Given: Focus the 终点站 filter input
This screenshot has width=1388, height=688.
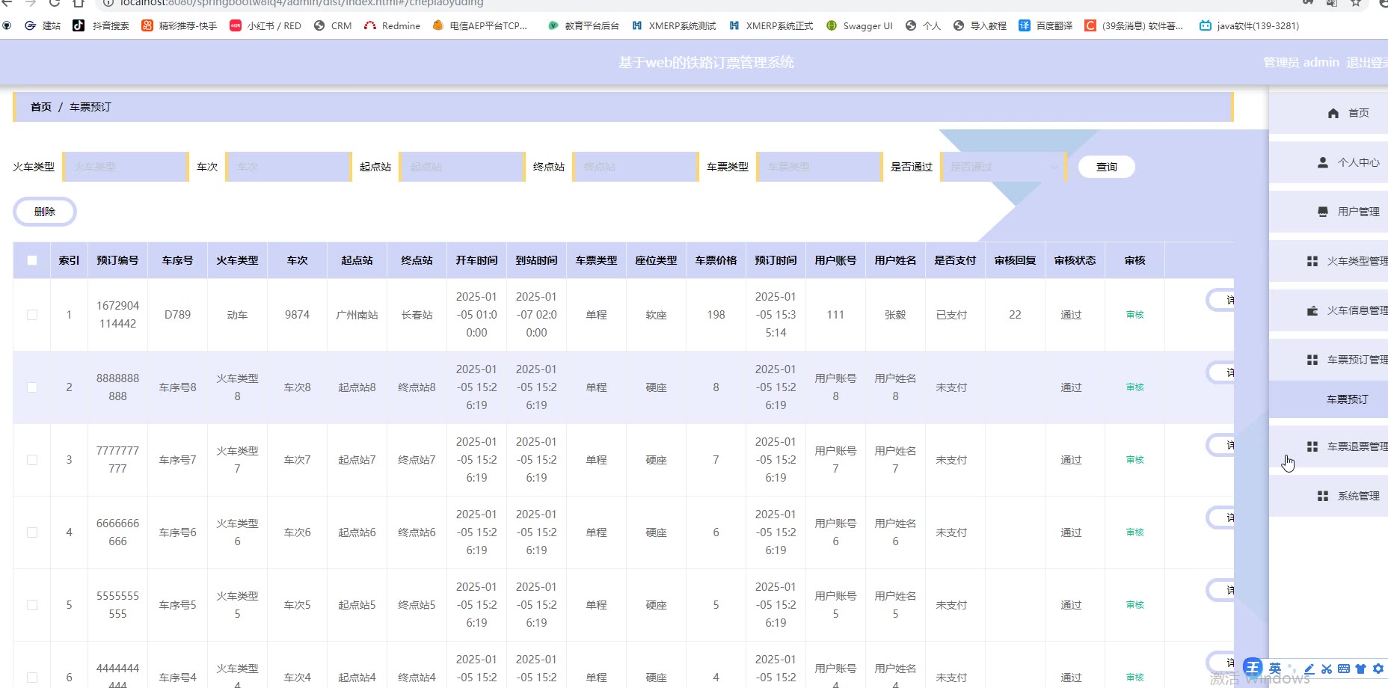Looking at the screenshot, I should (x=635, y=167).
